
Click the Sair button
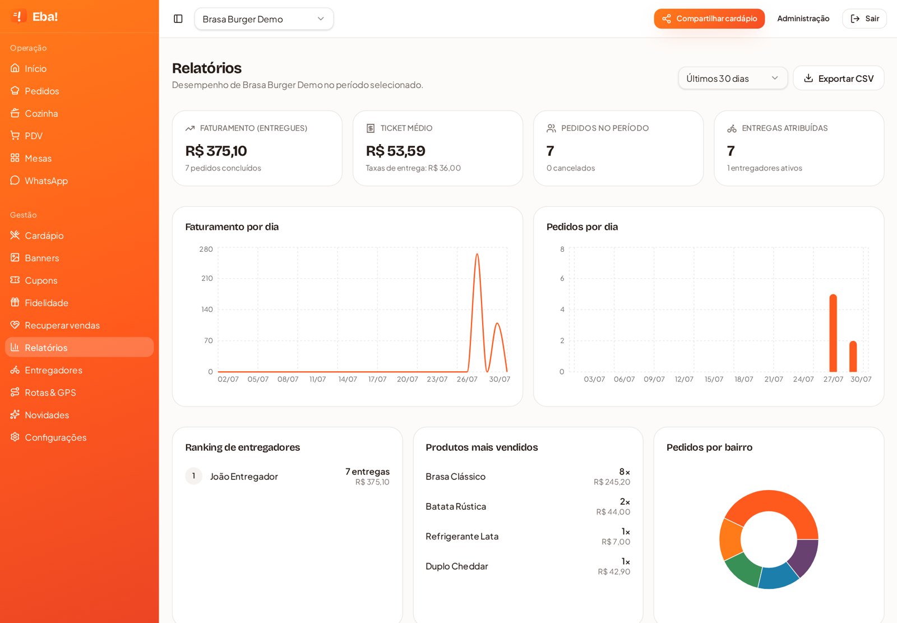click(x=864, y=19)
